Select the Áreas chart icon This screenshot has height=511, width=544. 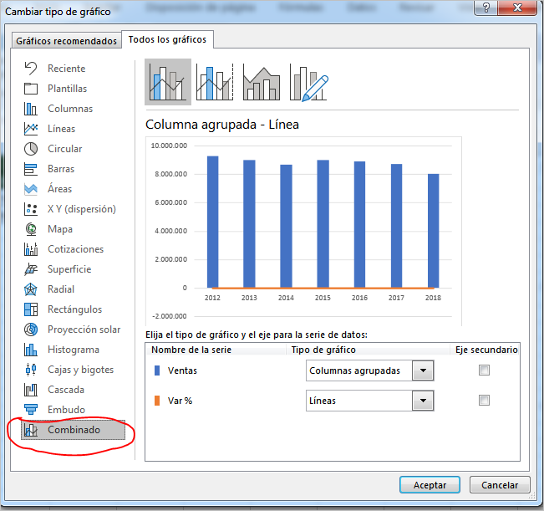31,189
